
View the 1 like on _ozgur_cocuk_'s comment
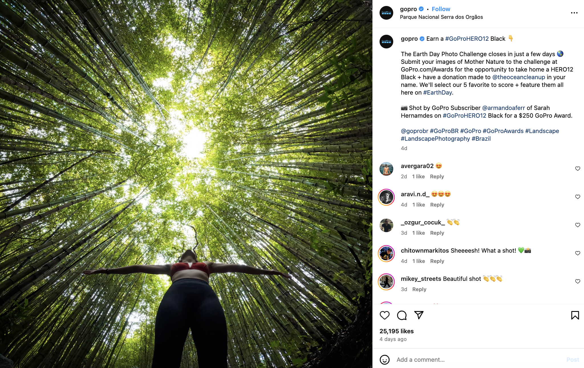(x=419, y=233)
